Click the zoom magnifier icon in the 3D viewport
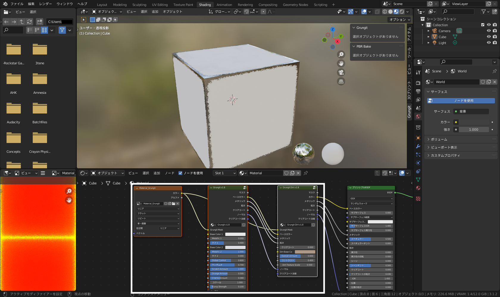Image resolution: width=500 pixels, height=297 pixels. click(341, 54)
